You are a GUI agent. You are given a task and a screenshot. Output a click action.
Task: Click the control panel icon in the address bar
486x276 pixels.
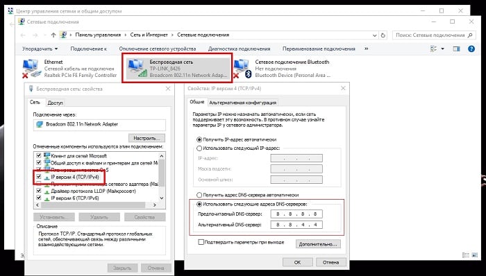click(x=64, y=35)
